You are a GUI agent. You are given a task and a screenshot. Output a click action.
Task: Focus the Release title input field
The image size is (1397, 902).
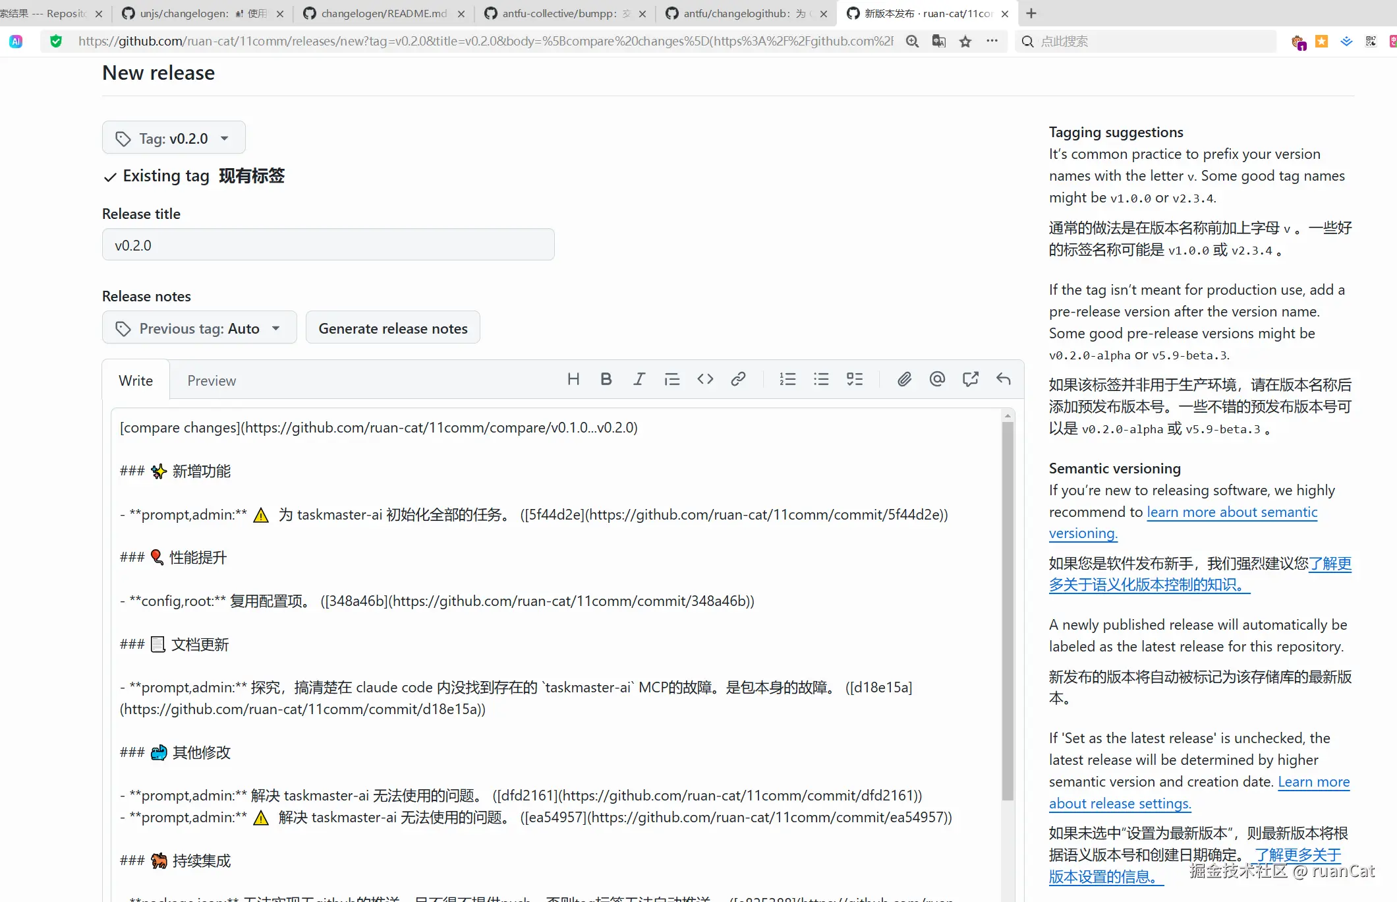coord(328,245)
